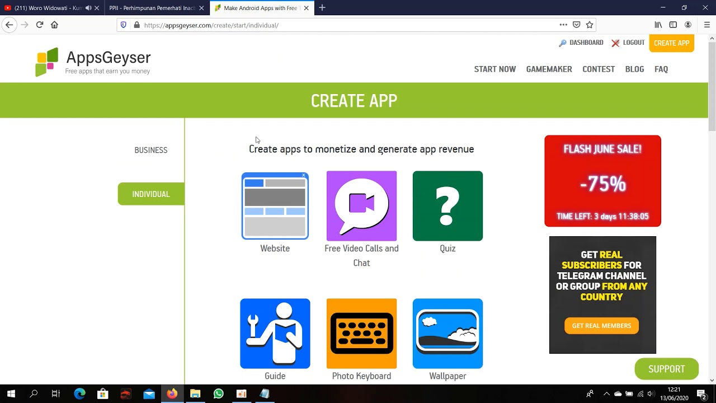Switch to the BUSINESS category
The height and width of the screenshot is (403, 716).
coord(151,150)
